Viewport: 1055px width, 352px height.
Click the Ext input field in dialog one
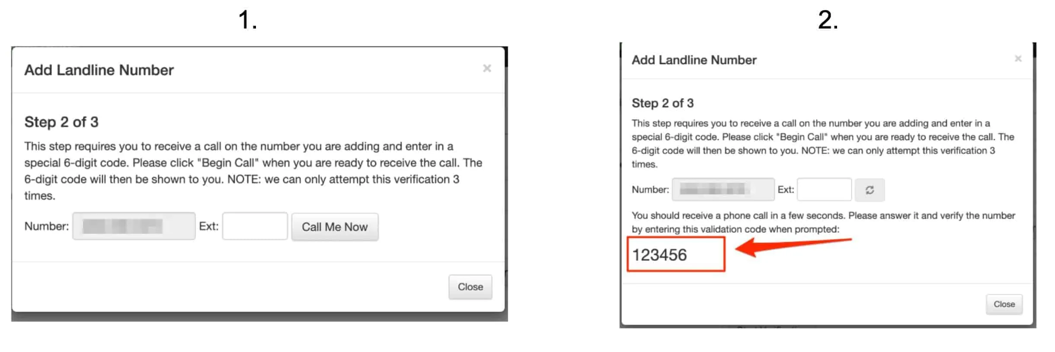coord(255,226)
